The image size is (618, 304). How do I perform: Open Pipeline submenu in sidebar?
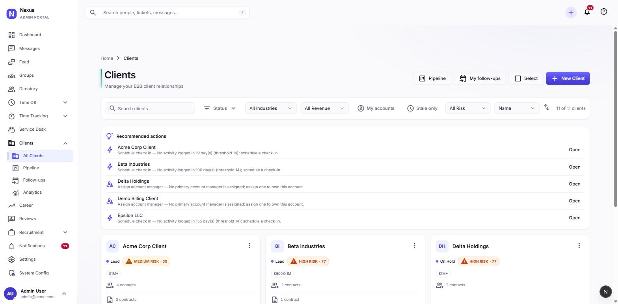coord(41,168)
